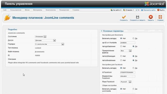Open the Пользователи menu

[x=16, y=10]
